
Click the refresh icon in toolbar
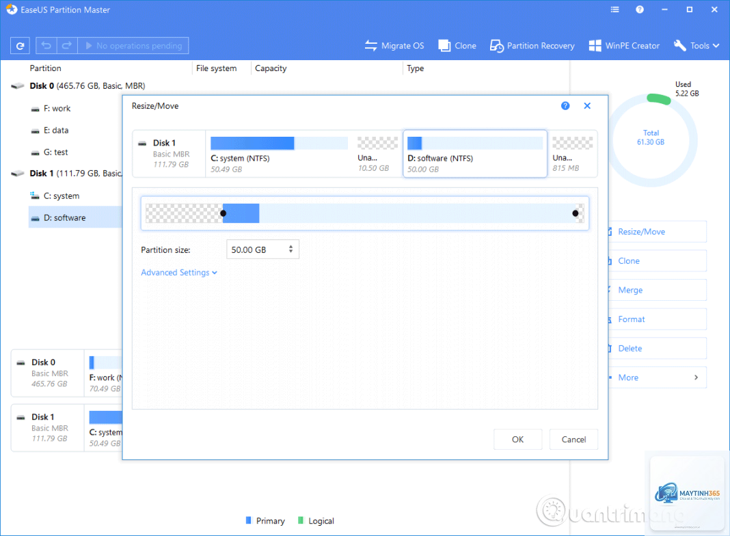point(20,46)
